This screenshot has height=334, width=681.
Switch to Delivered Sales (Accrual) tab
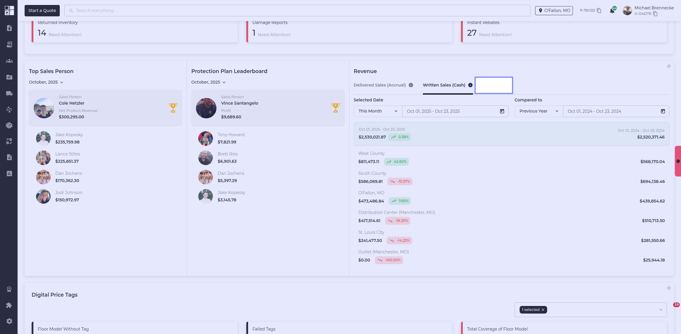[380, 85]
